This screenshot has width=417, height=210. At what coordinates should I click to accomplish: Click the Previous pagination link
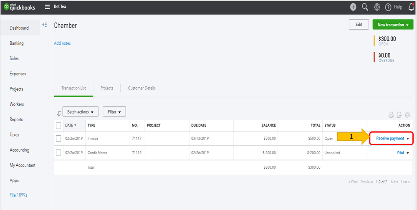click(x=367, y=182)
